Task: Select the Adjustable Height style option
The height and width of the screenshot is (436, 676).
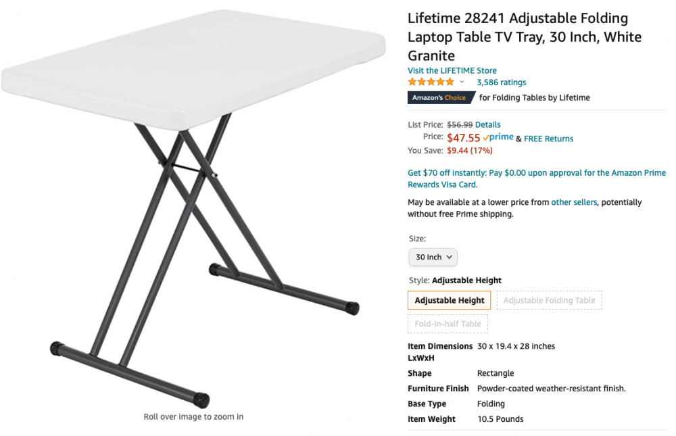Action: tap(450, 300)
